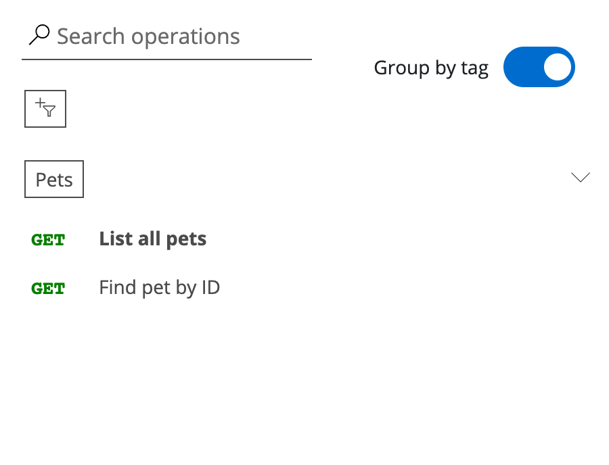
Task: Click the underline beneath the search box
Action: point(167,59)
